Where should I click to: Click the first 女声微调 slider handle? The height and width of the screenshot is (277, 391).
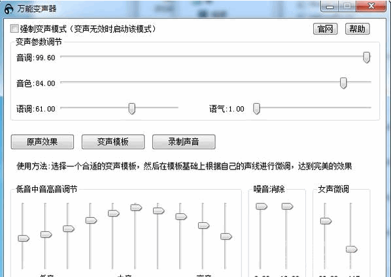(x=326, y=221)
